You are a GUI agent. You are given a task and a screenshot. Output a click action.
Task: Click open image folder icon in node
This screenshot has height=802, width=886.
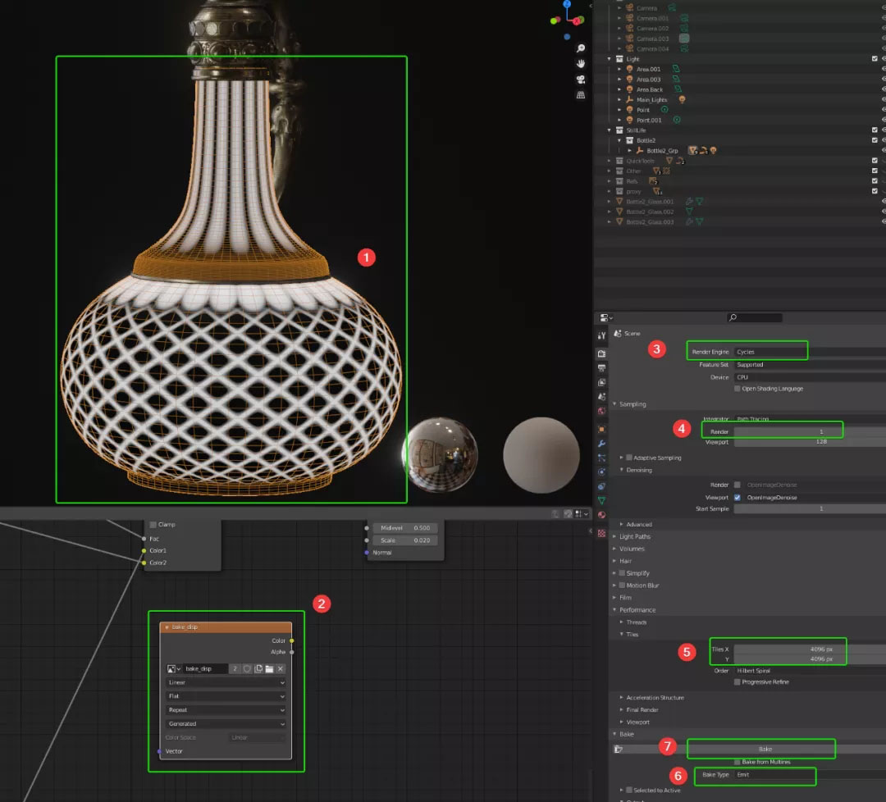pyautogui.click(x=270, y=668)
